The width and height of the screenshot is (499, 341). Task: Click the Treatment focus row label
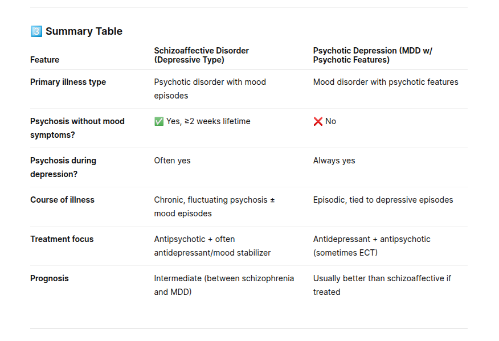(62, 239)
